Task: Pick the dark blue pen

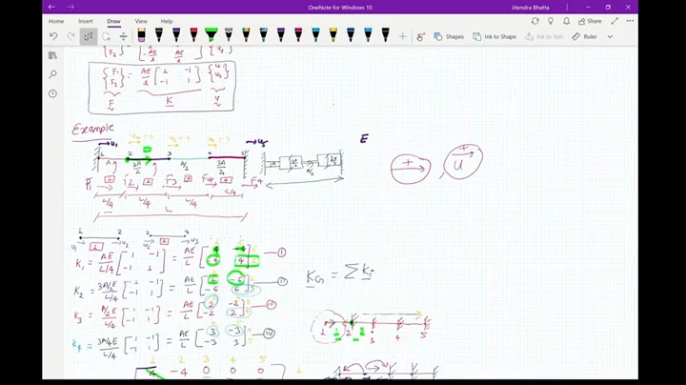Action: point(351,35)
